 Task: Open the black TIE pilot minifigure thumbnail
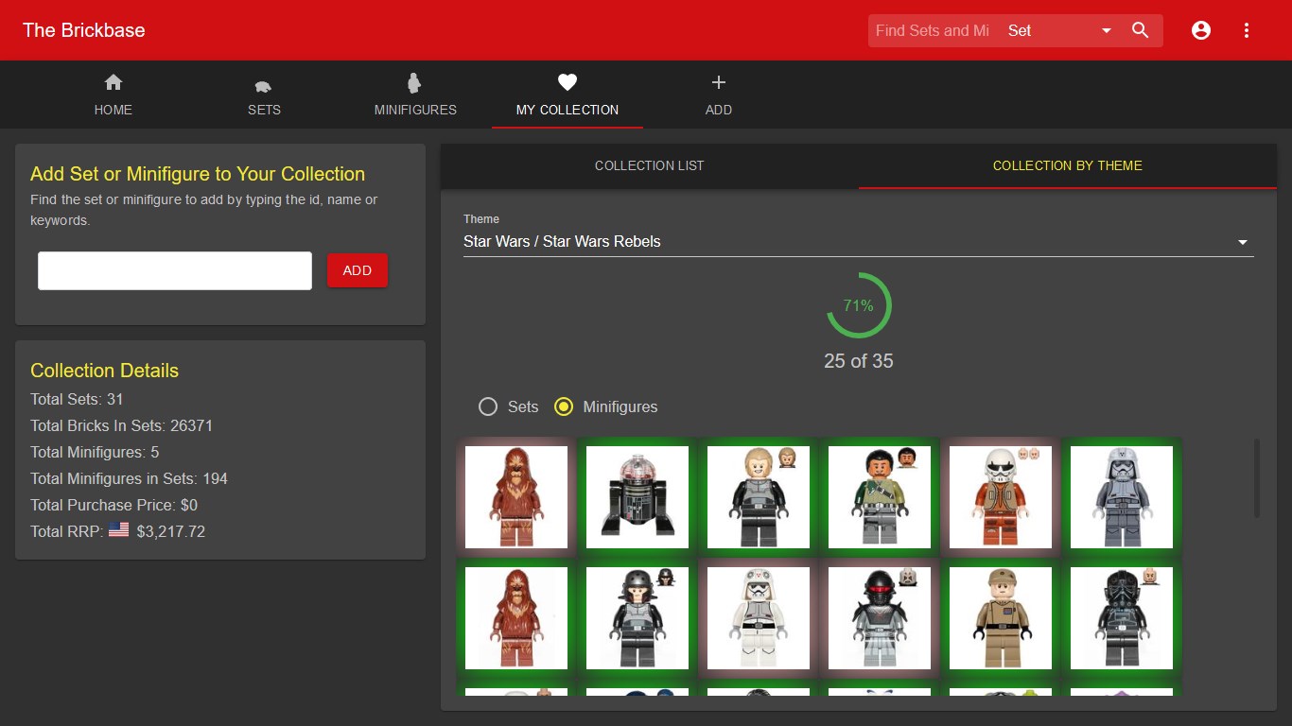1122,618
